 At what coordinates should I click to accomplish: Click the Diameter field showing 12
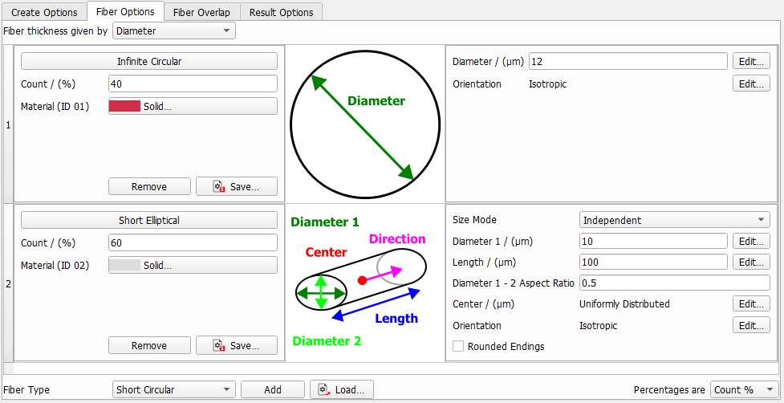pyautogui.click(x=628, y=62)
